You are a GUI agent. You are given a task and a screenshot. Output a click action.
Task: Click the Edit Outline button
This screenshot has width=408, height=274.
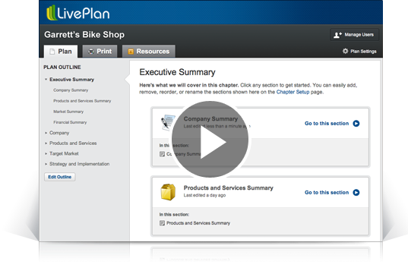point(59,177)
